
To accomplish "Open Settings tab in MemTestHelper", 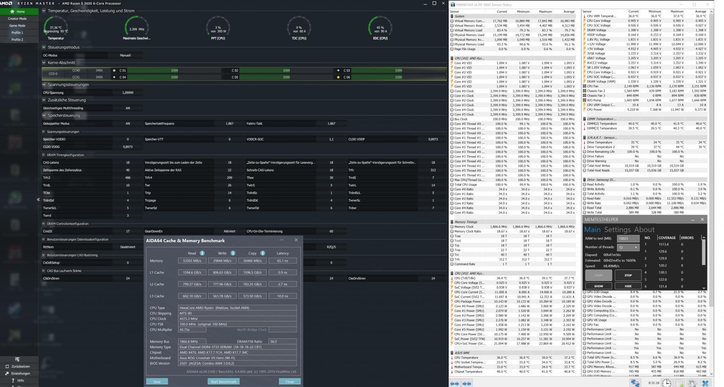I will tap(617, 230).
